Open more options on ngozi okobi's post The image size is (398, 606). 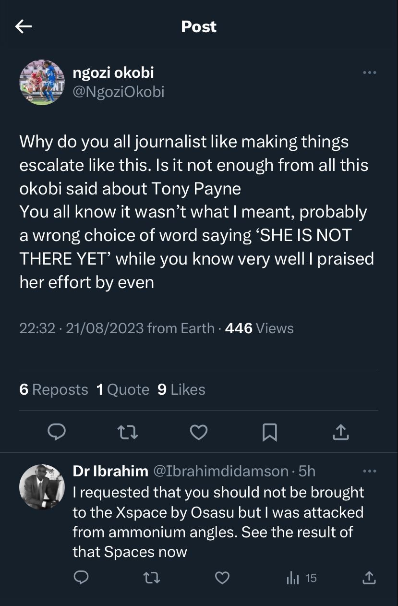click(369, 73)
